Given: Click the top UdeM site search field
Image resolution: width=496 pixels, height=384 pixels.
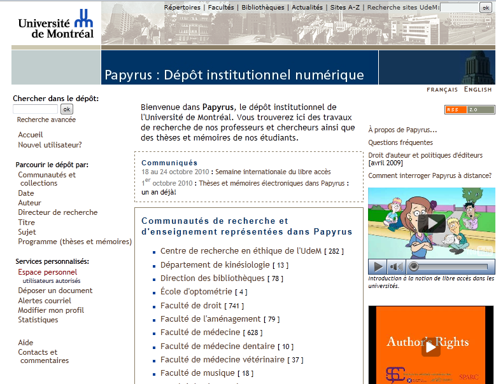Looking at the screenshot, I should click(459, 7).
